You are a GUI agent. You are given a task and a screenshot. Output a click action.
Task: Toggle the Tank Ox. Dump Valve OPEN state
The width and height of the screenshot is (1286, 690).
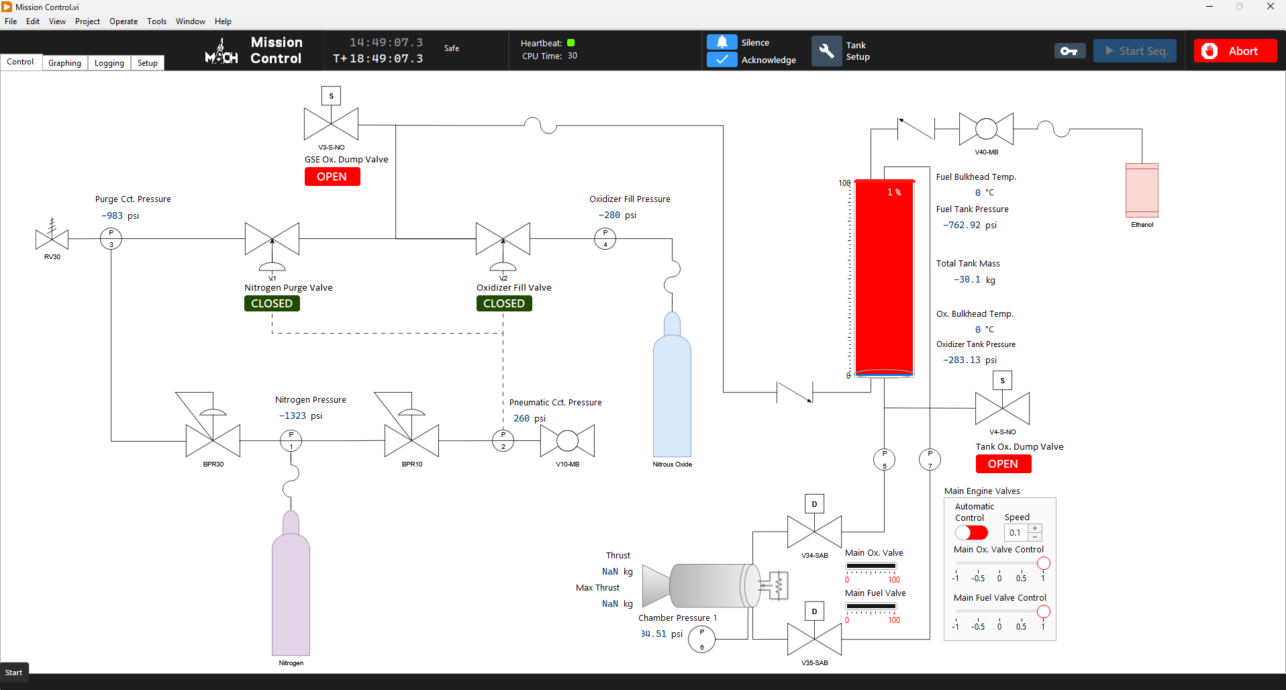[x=1003, y=464]
